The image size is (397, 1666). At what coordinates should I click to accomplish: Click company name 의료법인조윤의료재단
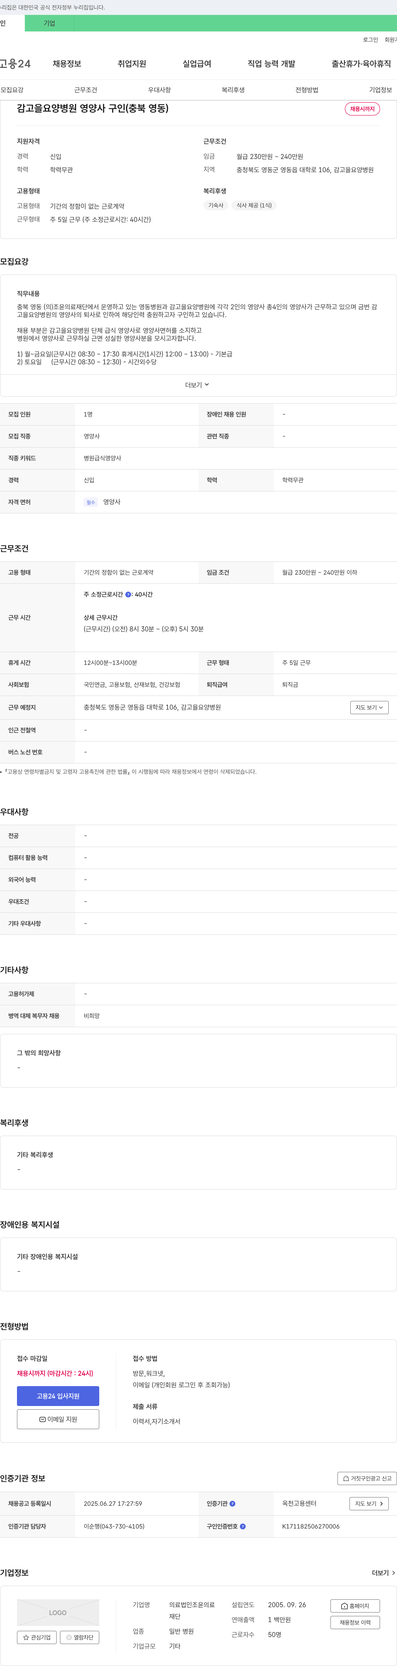click(192, 1611)
